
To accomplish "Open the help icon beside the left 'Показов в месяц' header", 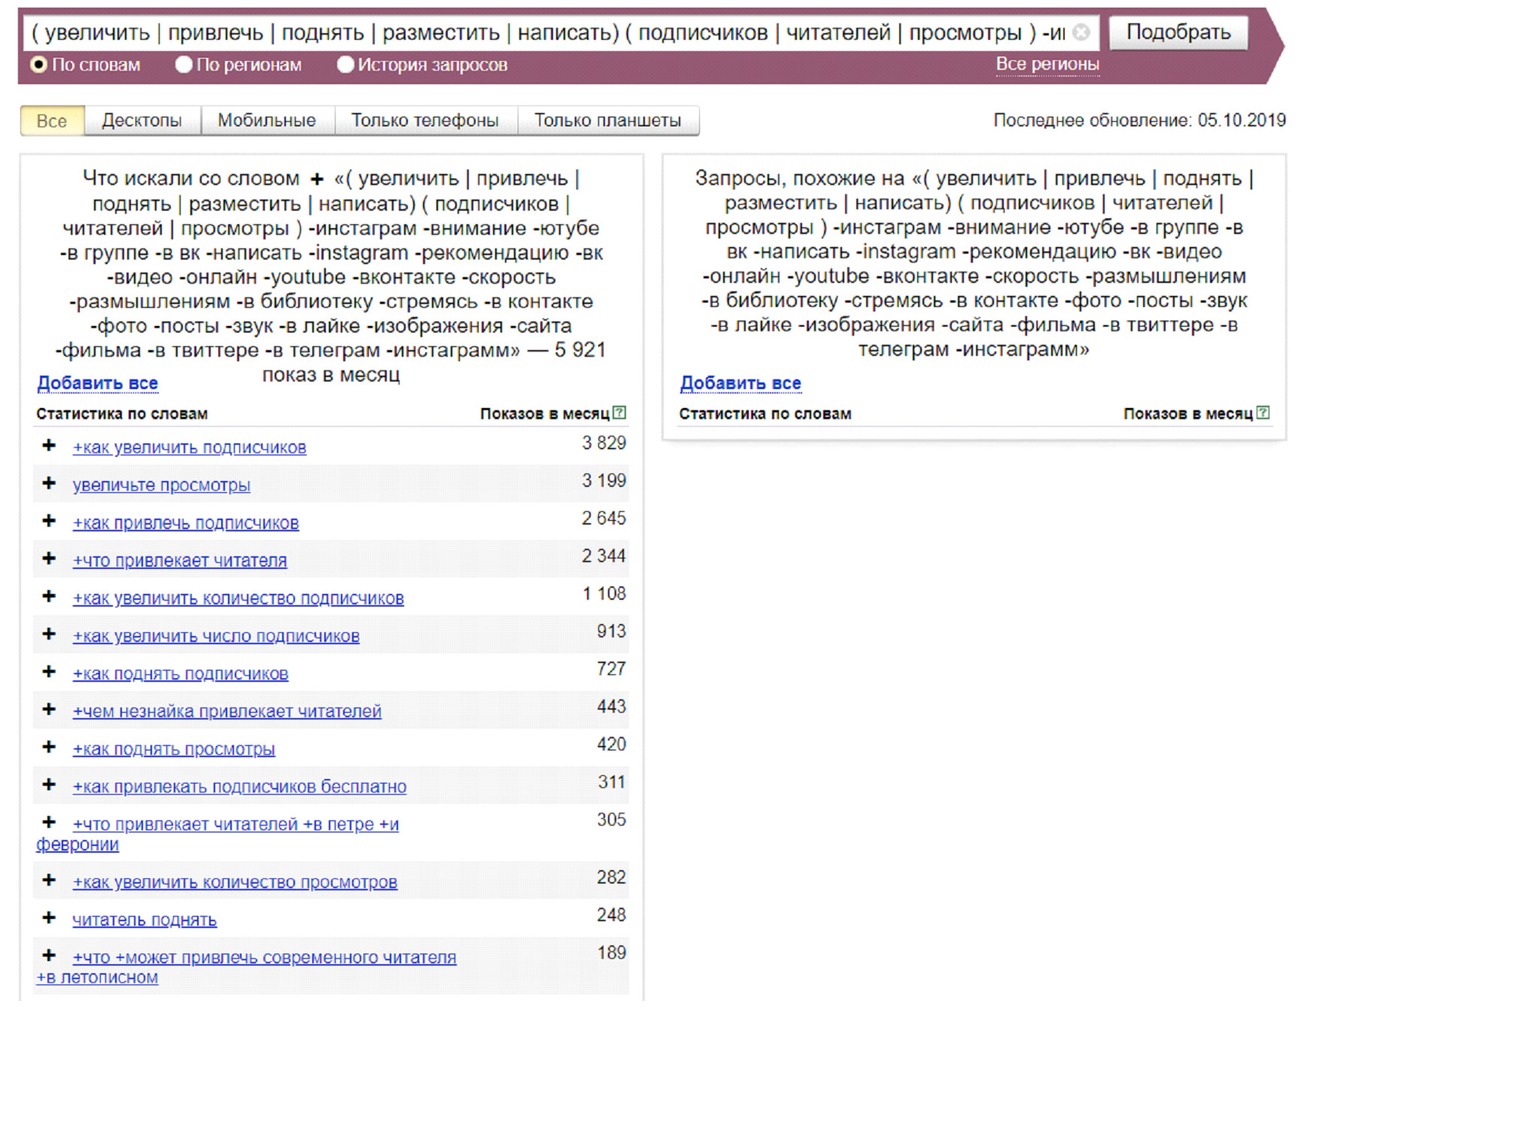I will (x=619, y=412).
